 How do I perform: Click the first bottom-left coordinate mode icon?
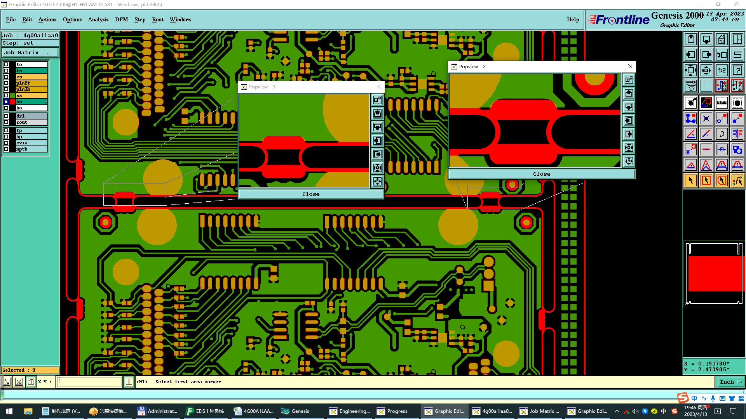coord(7,382)
